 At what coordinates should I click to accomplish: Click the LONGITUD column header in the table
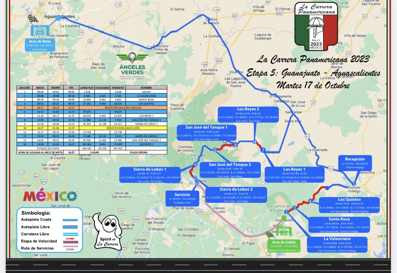click(x=87, y=88)
